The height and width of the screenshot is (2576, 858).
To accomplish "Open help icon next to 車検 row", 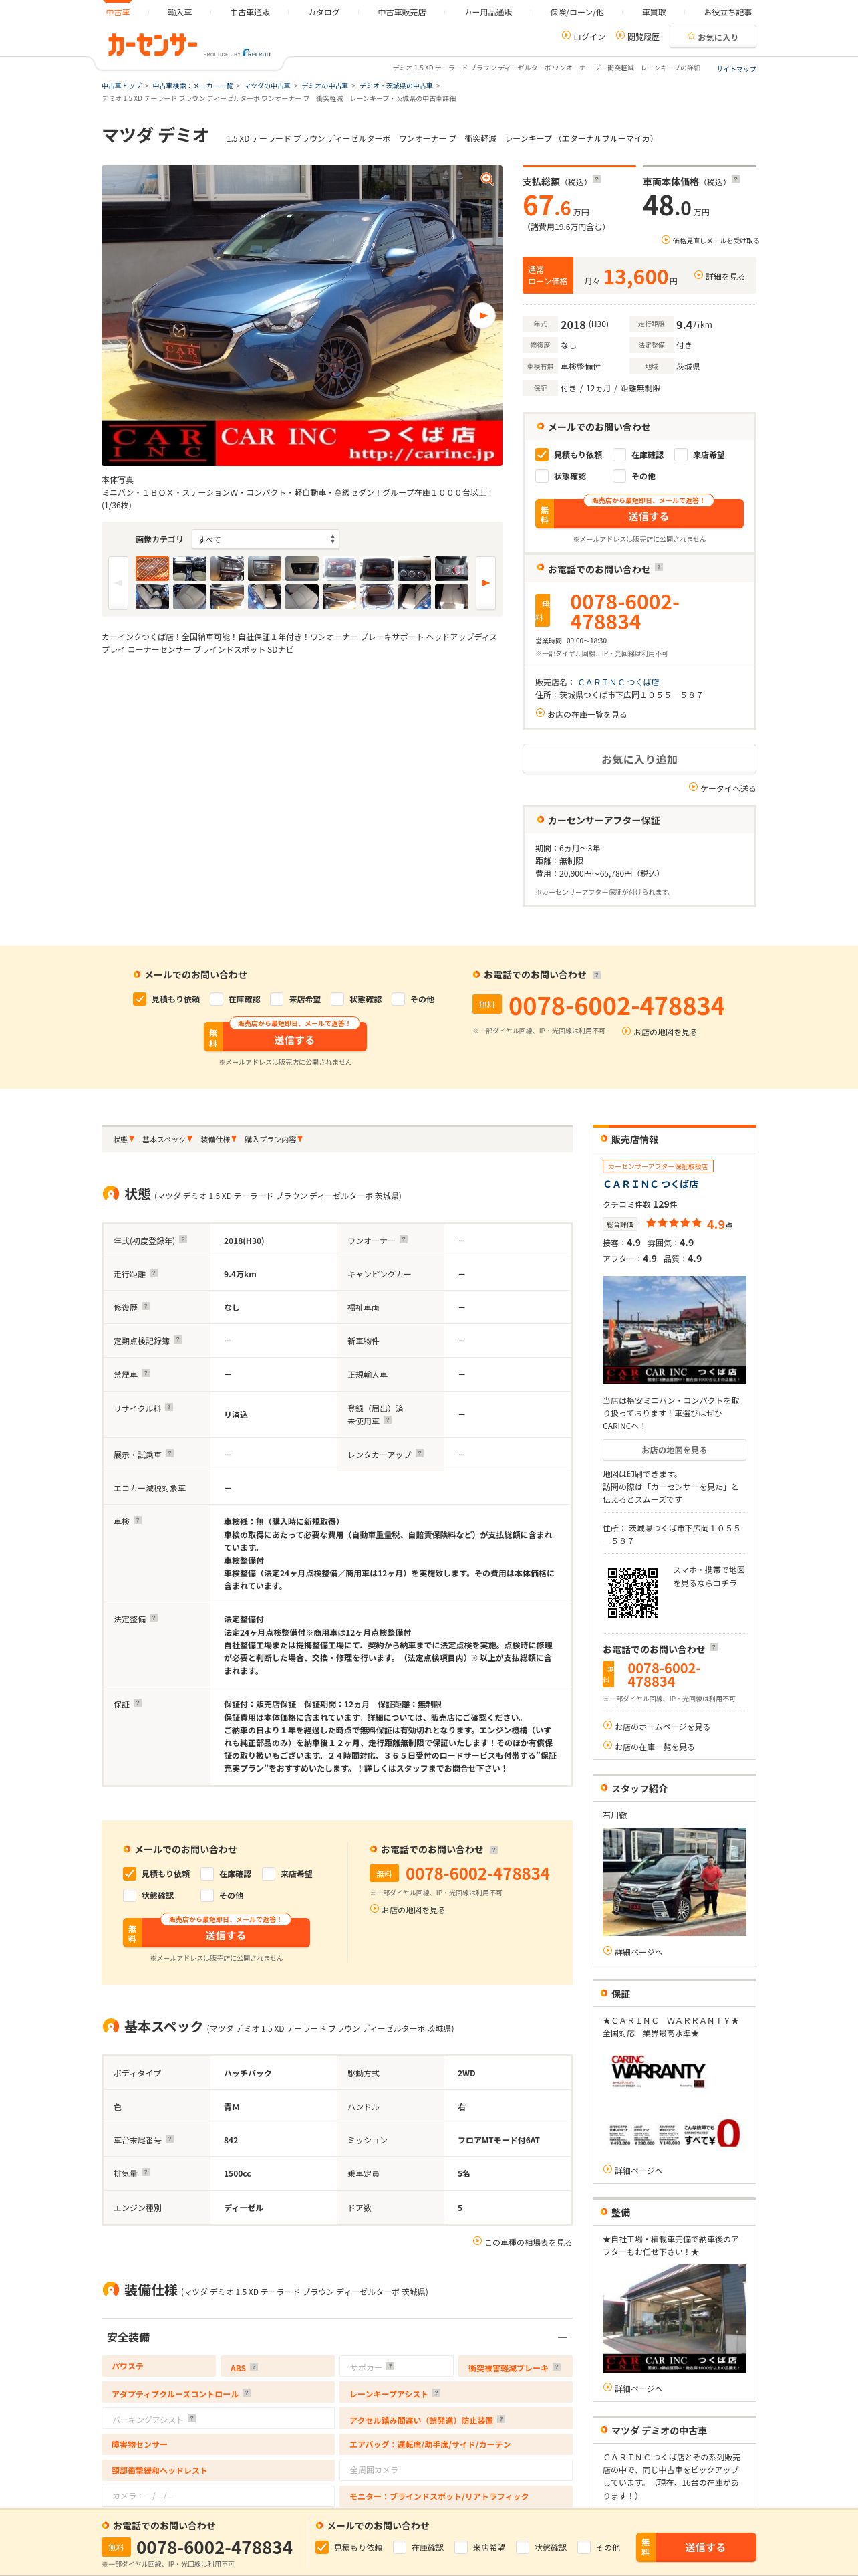I will pyautogui.click(x=138, y=1520).
